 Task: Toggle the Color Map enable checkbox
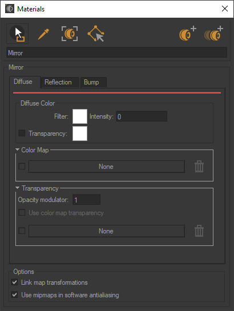[22, 166]
